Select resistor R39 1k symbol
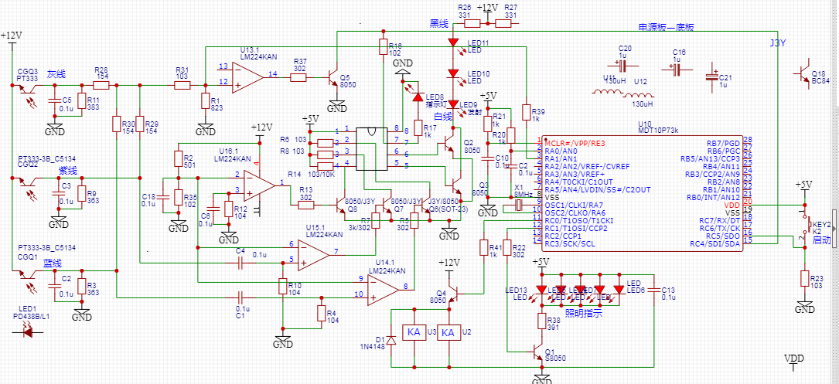839x384 pixels. point(526,112)
